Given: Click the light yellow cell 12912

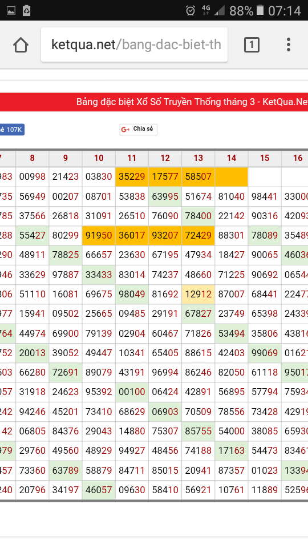Looking at the screenshot, I should pos(198,295).
